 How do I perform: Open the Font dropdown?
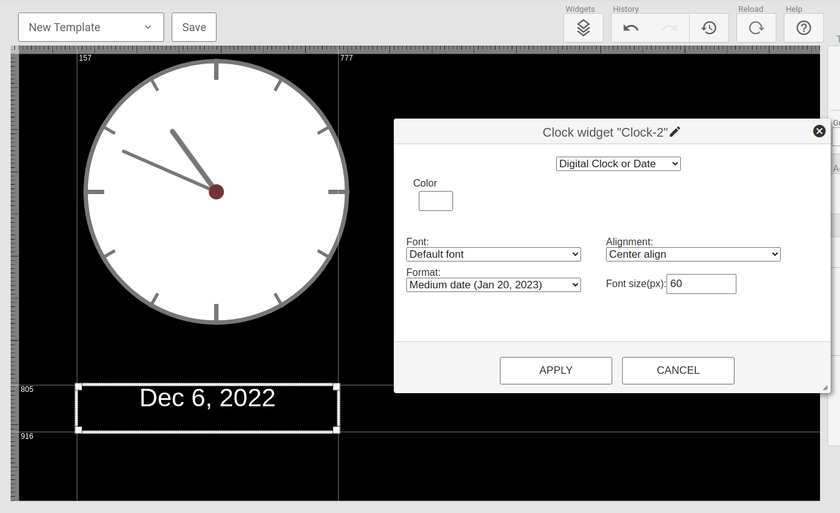493,254
